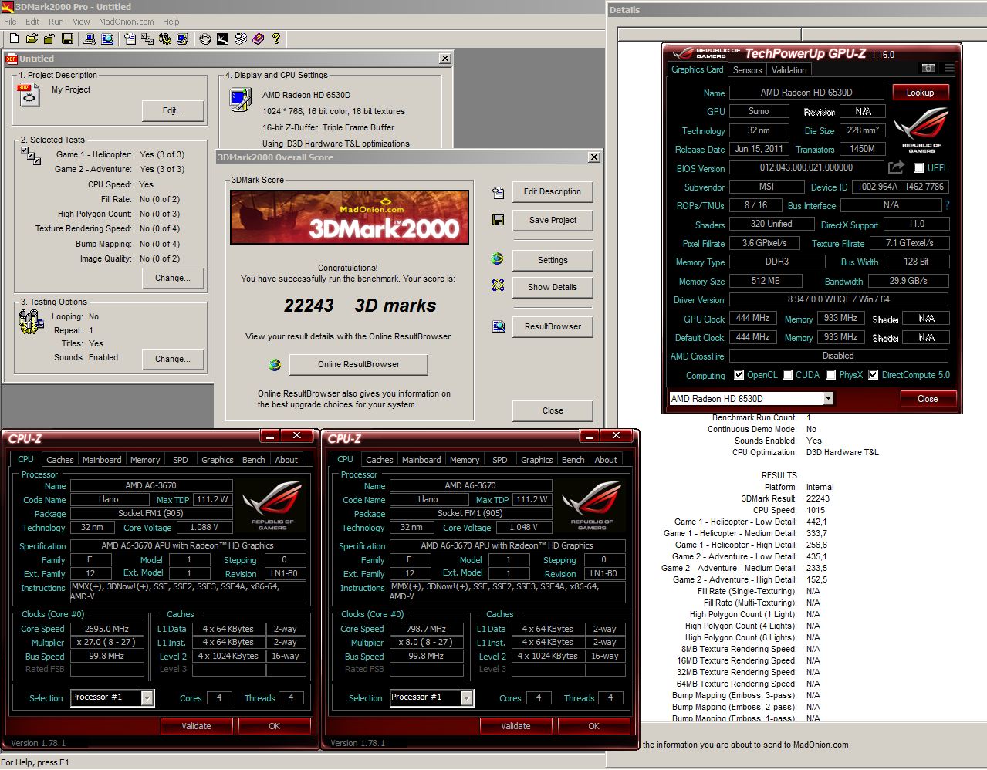Switch to the GPU-Z Sensors tab
987x770 pixels.
[x=747, y=70]
